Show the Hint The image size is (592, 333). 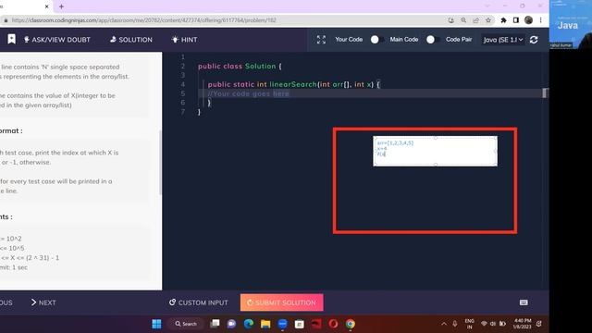184,40
